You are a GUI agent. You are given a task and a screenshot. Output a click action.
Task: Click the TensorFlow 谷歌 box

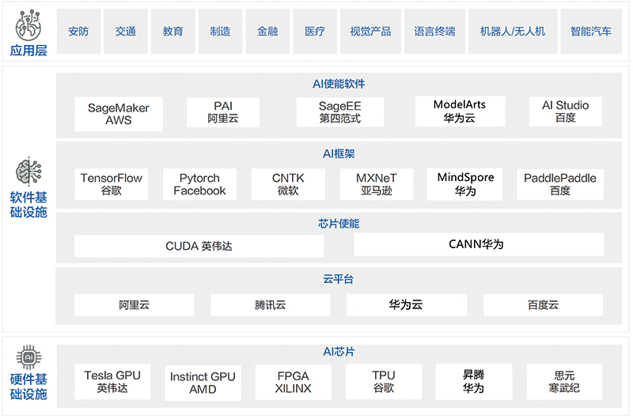[x=111, y=184]
